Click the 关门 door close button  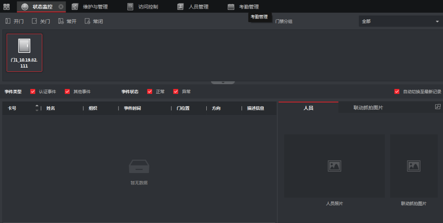click(41, 21)
